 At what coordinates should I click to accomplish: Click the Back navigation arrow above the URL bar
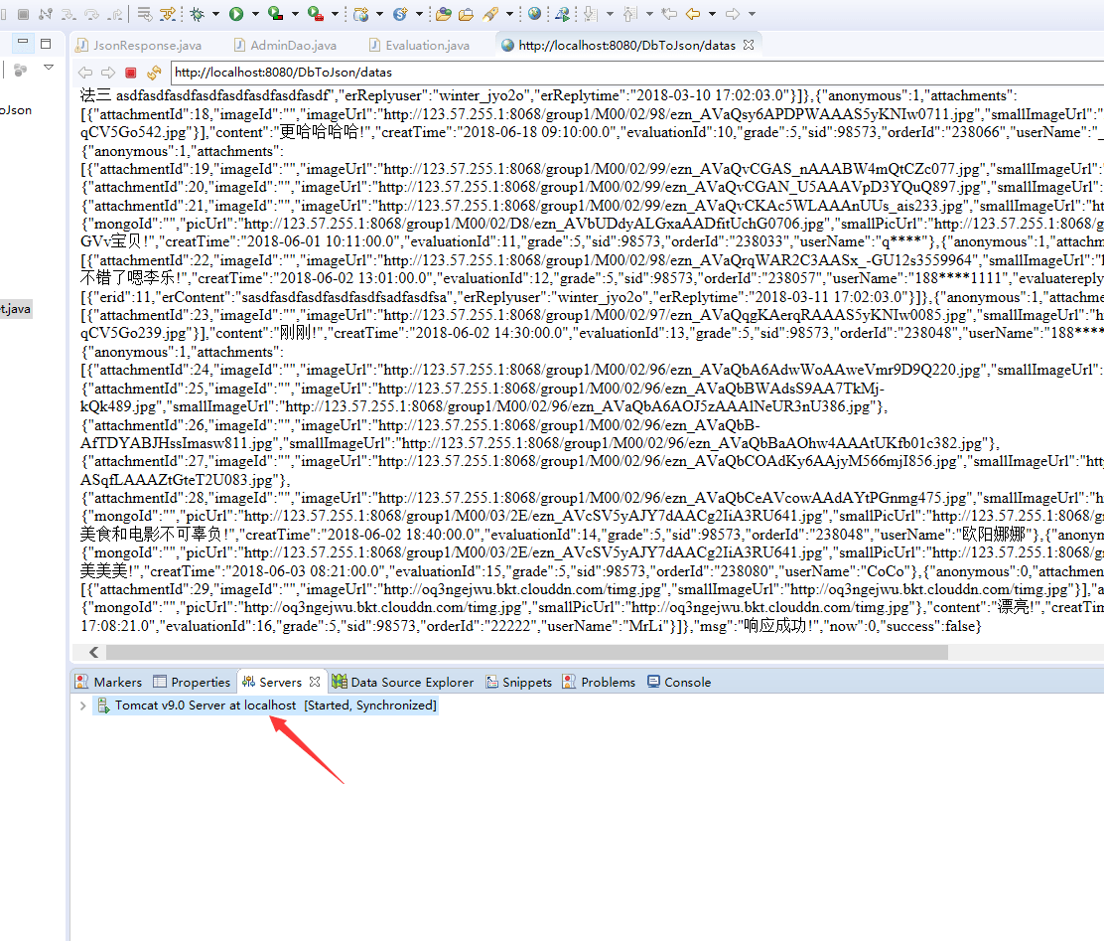click(85, 72)
